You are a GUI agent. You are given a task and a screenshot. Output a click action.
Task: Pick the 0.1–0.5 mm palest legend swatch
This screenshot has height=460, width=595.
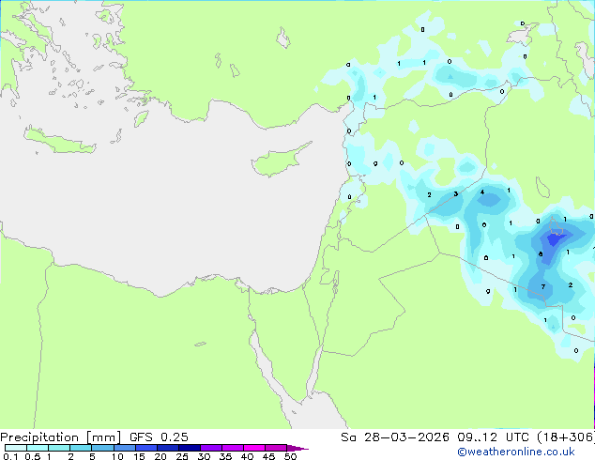click(16, 448)
